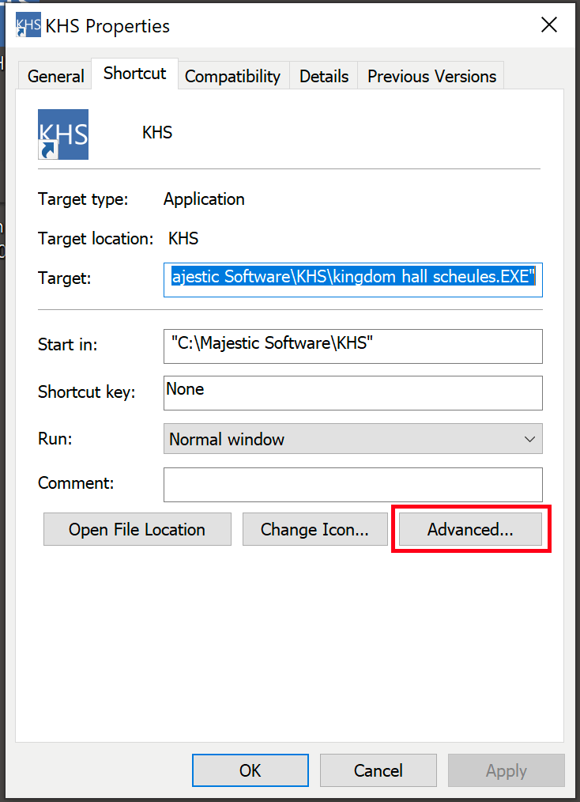This screenshot has height=802, width=580.
Task: Go to the Details tab
Action: click(324, 76)
